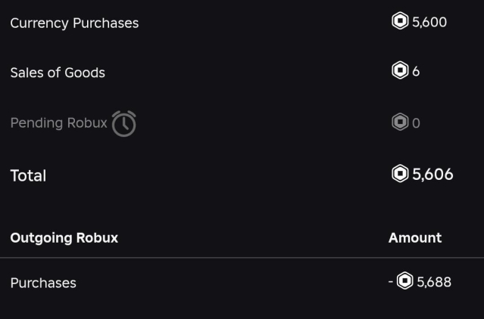Click the 5,606 total amount

tap(432, 175)
